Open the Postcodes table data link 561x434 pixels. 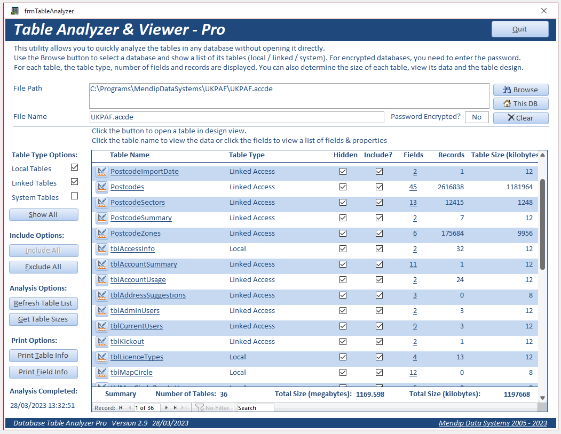[128, 187]
